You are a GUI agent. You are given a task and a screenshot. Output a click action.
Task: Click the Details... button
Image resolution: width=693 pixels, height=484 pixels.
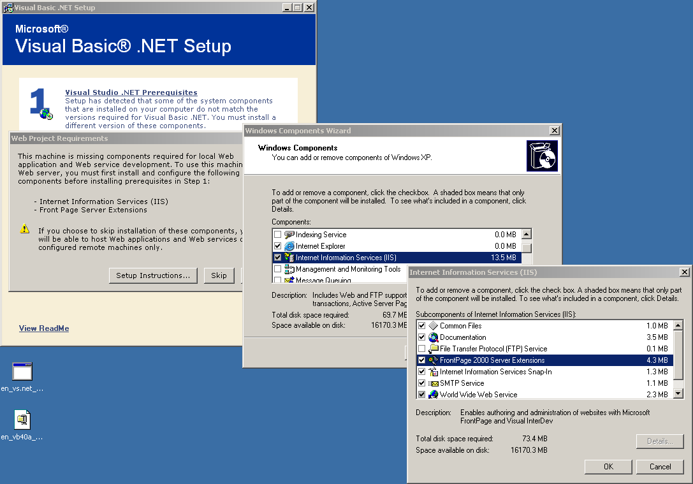[x=660, y=441]
